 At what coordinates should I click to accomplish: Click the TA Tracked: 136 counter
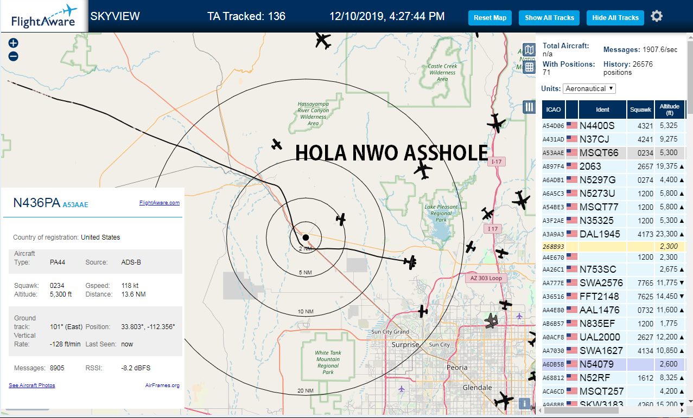tap(246, 16)
